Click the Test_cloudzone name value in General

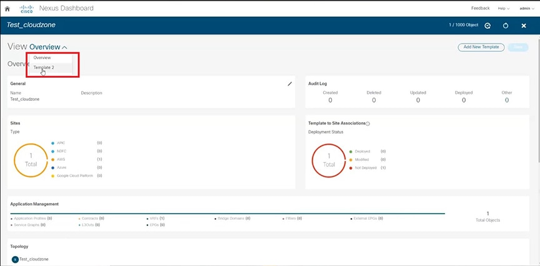(x=25, y=99)
